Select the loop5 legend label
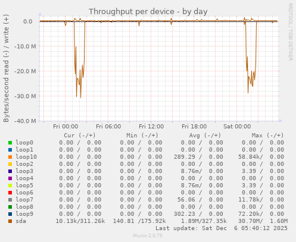The height and width of the screenshot is (242, 296). [x=24, y=186]
